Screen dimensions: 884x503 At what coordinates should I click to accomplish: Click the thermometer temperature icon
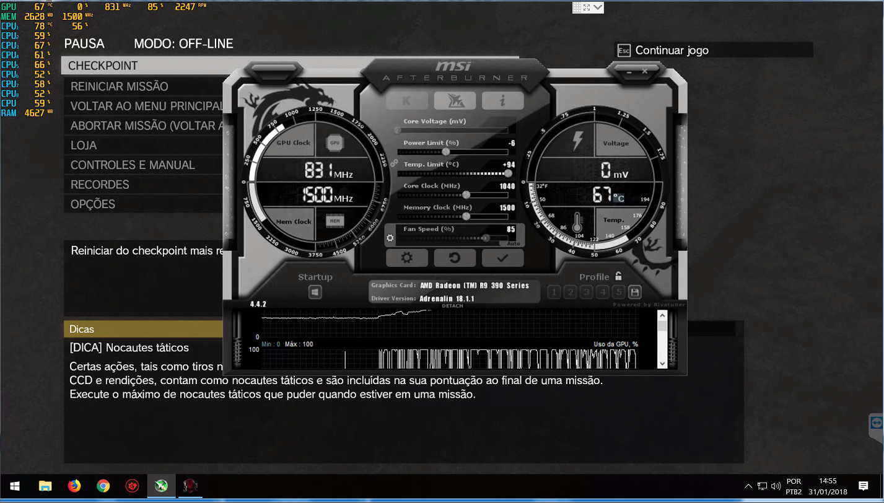(577, 222)
